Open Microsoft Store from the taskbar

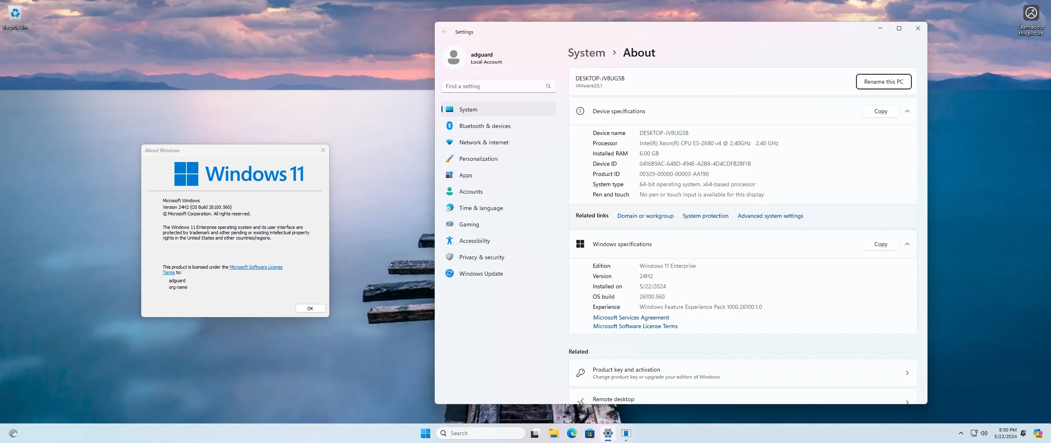click(x=590, y=433)
